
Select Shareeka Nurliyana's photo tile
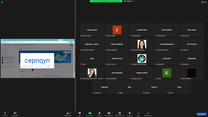(x=142, y=44)
